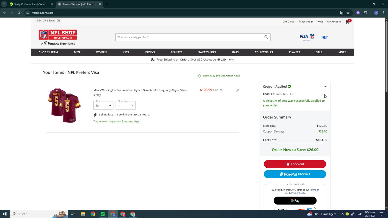Viewport: 388px width, 218px height.
Task: Open the SALE menu
Action: click(319, 52)
